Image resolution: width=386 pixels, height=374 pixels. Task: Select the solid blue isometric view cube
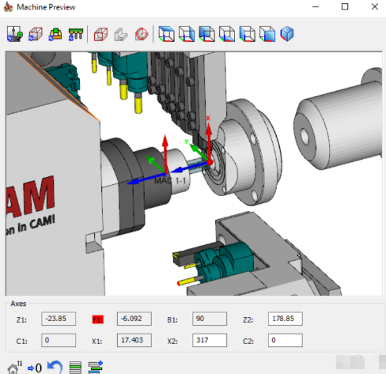point(287,34)
